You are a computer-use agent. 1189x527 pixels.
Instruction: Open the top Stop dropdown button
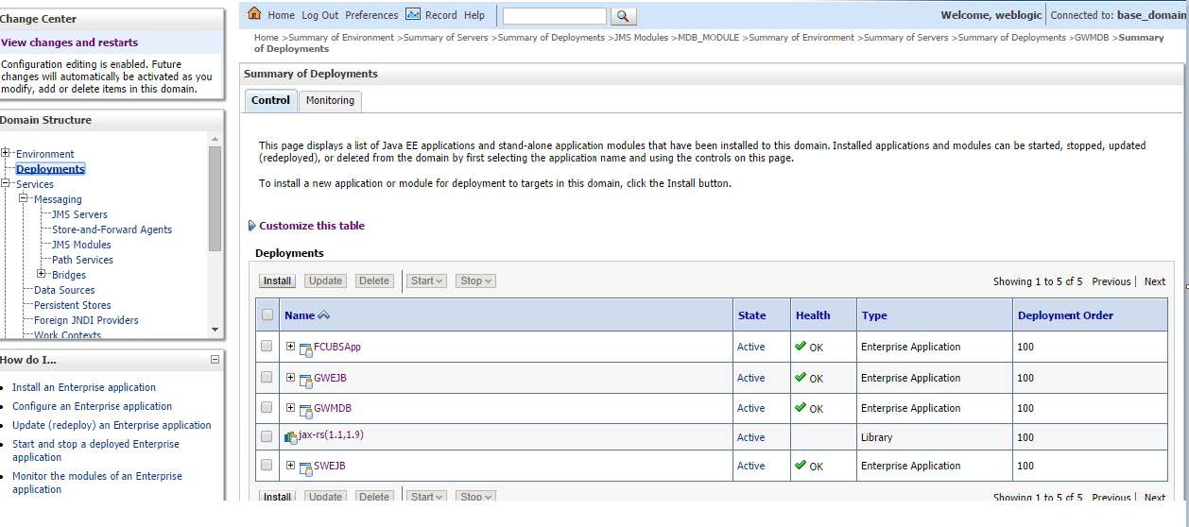point(475,280)
